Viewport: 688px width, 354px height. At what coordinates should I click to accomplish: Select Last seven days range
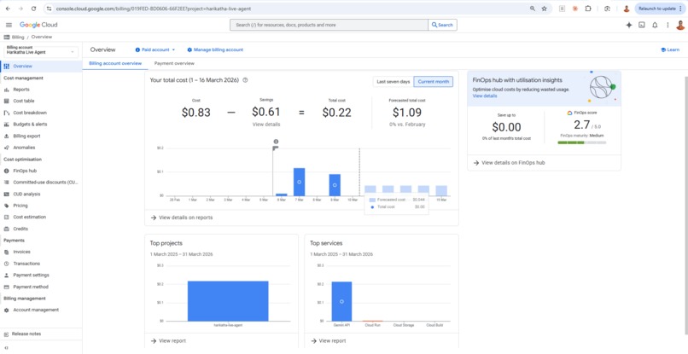coord(394,82)
